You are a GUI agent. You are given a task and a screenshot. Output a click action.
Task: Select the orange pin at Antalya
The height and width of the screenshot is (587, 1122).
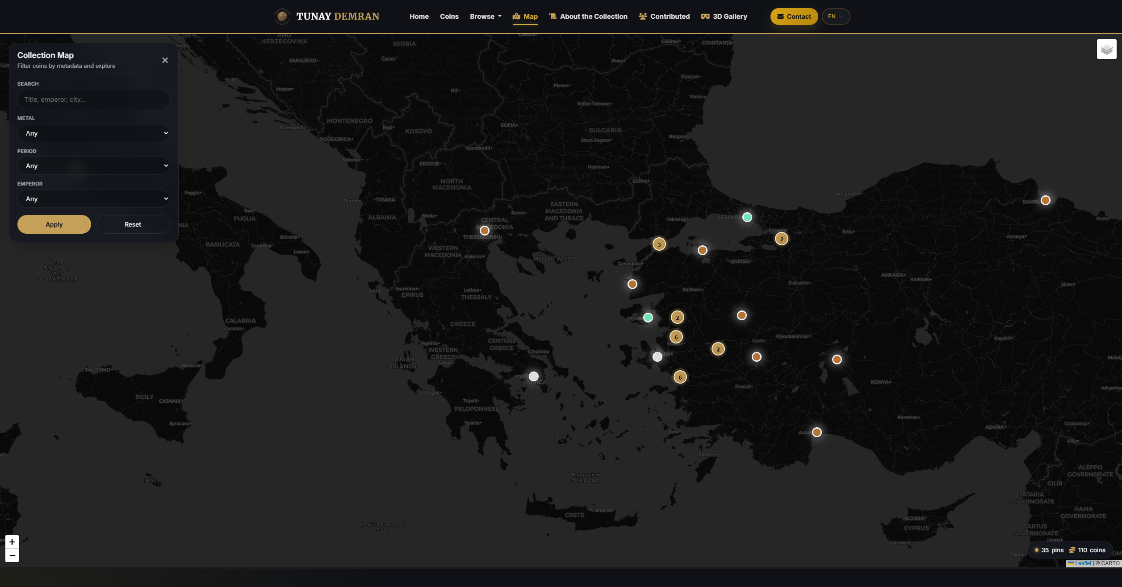tap(816, 432)
